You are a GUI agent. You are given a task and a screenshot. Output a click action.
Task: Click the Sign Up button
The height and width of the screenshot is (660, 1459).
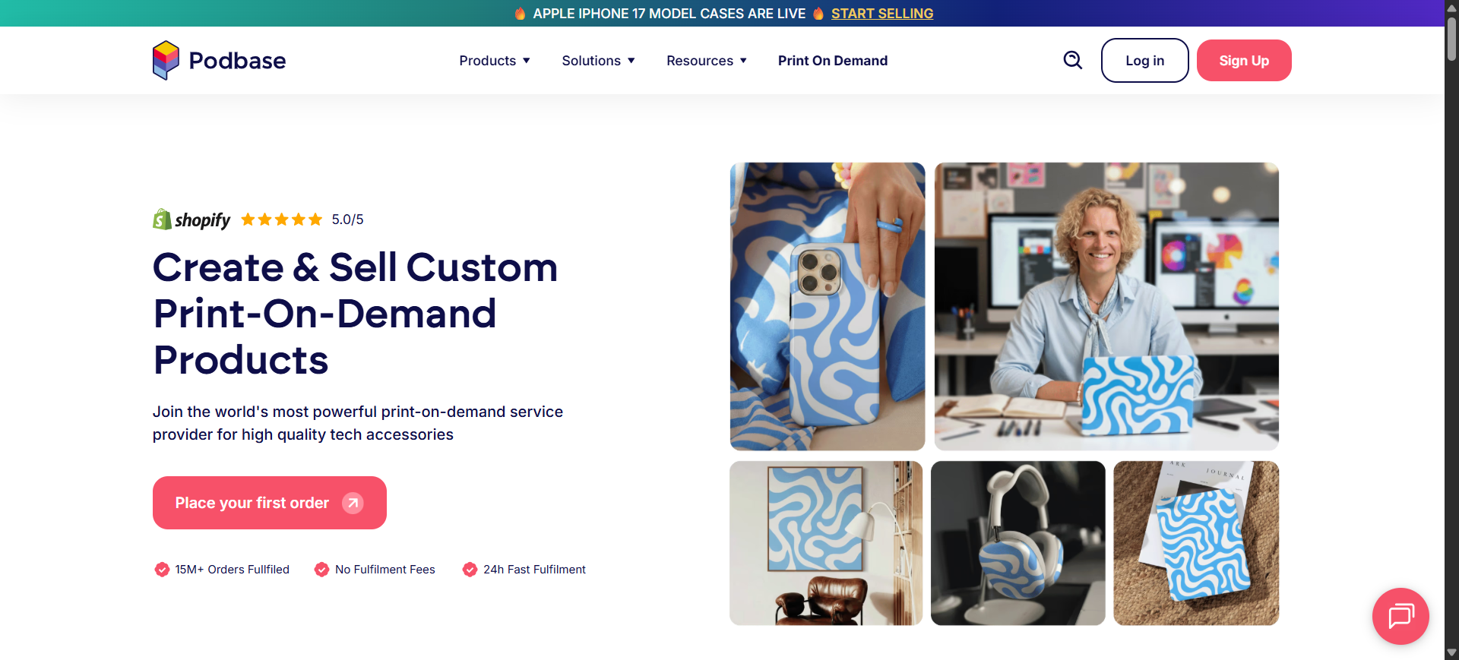pyautogui.click(x=1244, y=61)
